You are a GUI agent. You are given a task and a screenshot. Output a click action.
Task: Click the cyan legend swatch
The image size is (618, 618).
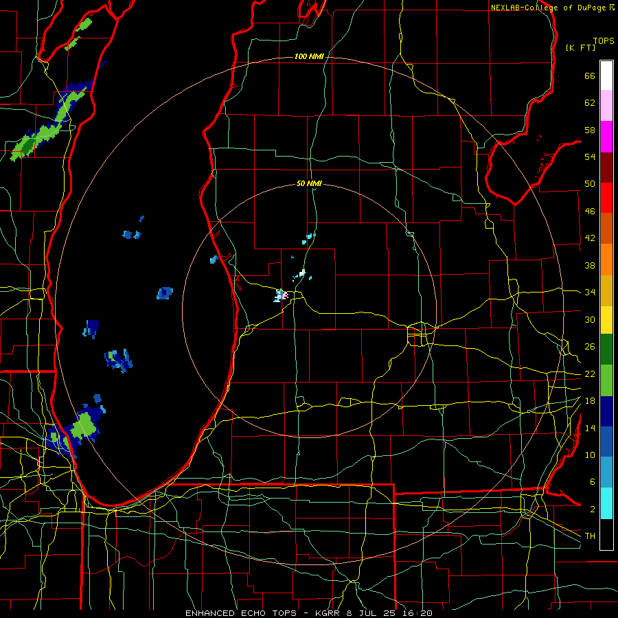606,503
